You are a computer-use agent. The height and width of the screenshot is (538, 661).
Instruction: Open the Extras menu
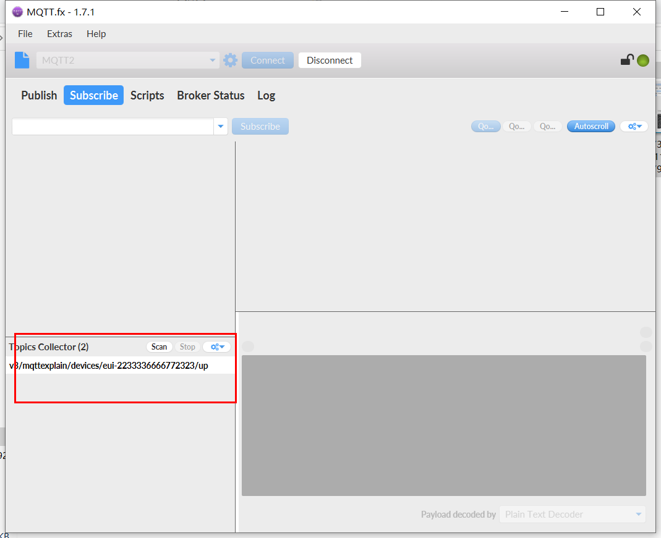point(59,34)
